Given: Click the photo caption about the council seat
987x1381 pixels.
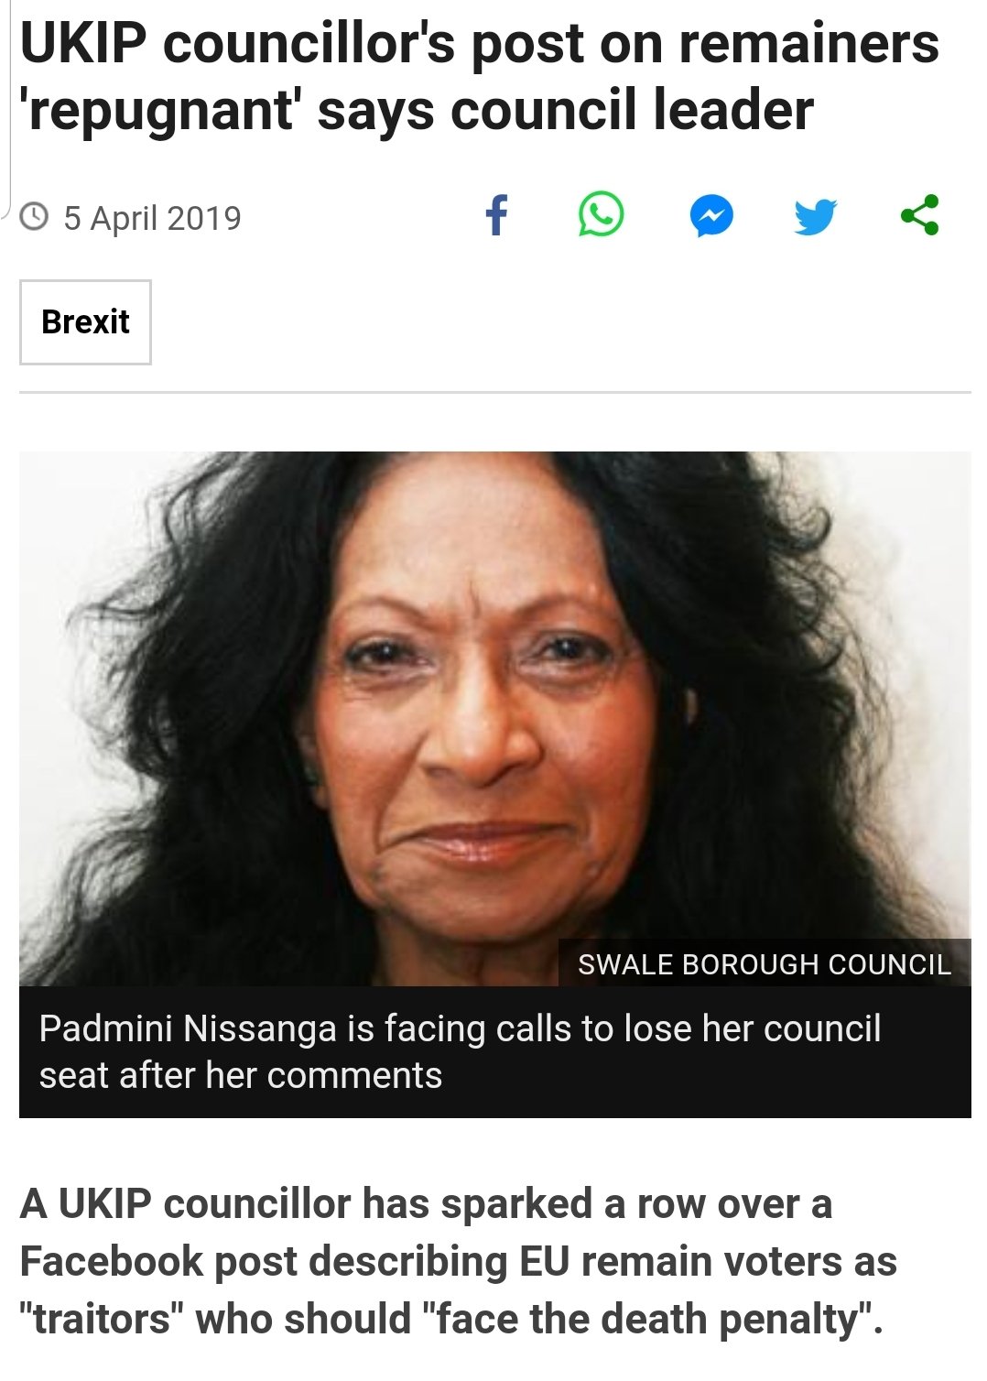Looking at the screenshot, I should [x=460, y=1051].
